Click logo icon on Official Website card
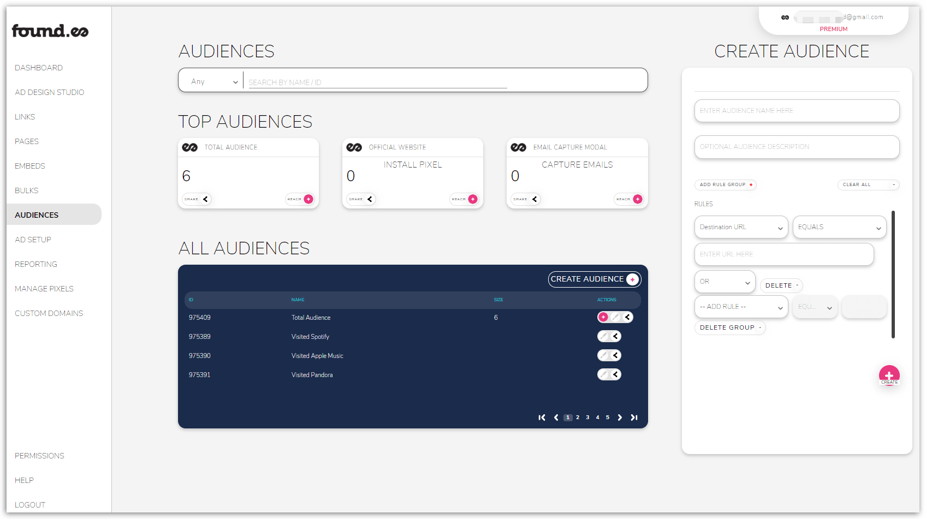Viewport: 926px width, 519px height. (354, 147)
